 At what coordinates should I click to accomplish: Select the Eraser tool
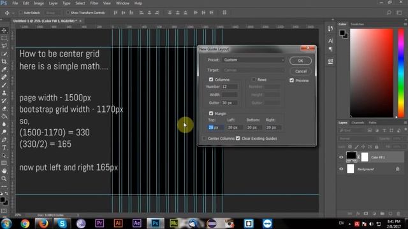click(4, 108)
